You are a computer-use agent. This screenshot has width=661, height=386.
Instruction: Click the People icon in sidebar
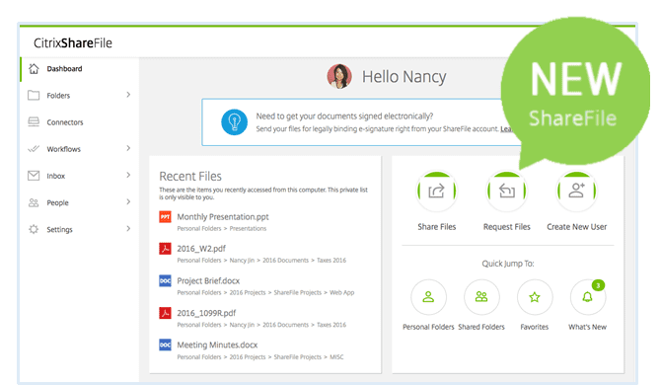click(x=34, y=202)
